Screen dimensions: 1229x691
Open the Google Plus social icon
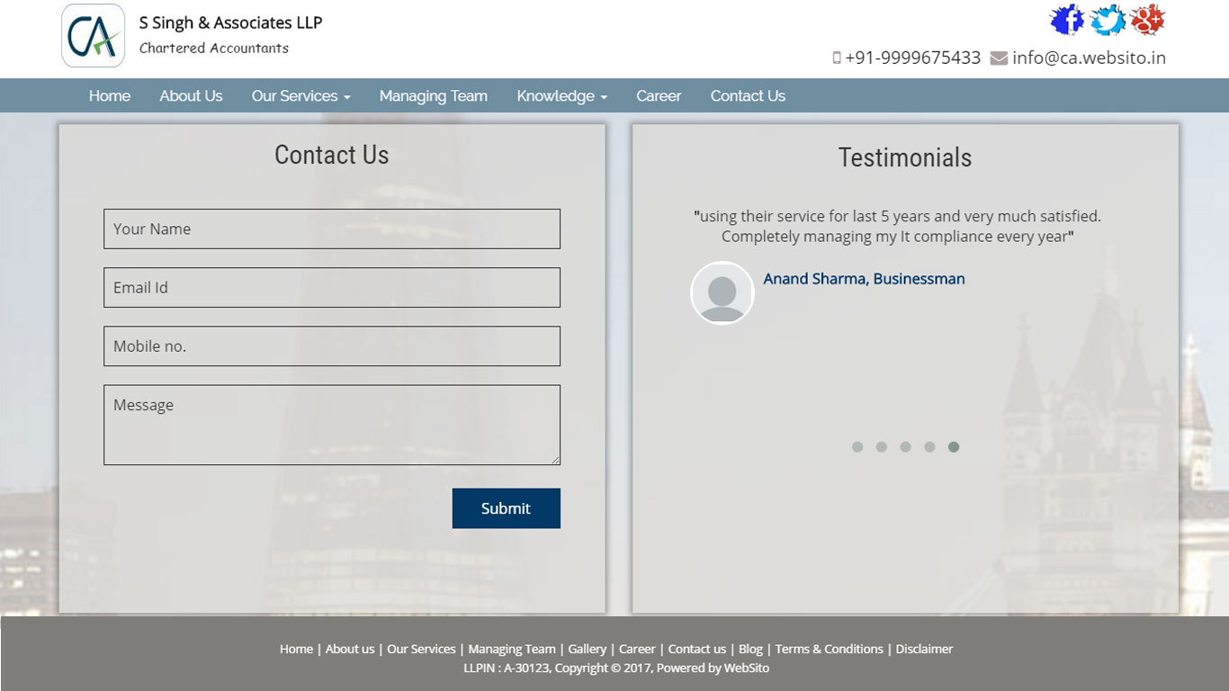(1148, 20)
